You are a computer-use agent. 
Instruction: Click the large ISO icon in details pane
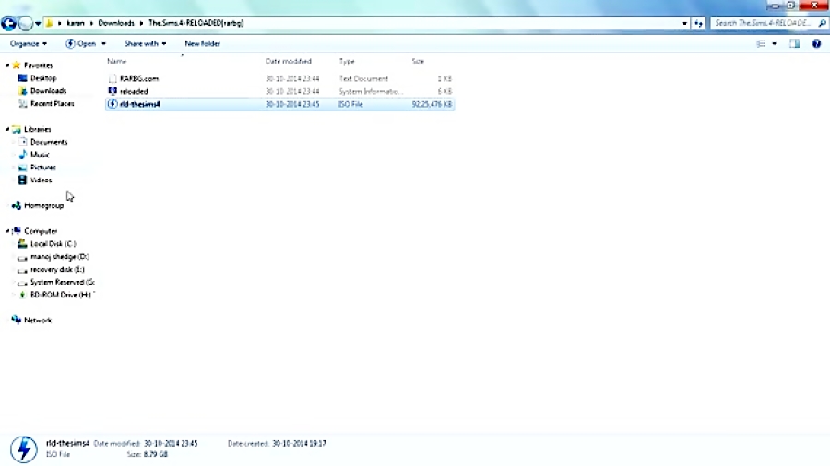tap(24, 449)
